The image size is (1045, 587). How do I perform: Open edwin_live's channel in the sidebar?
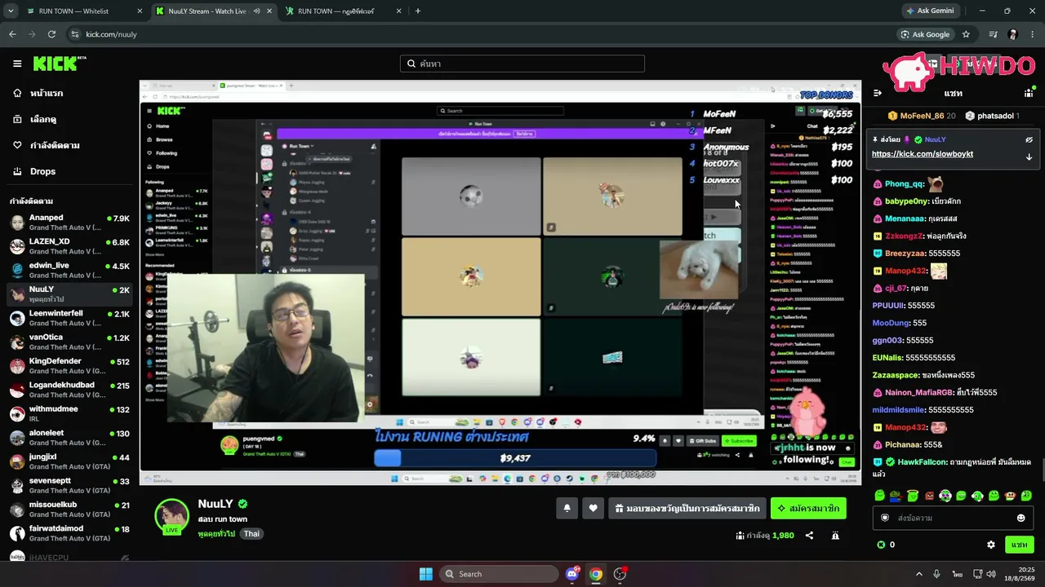point(69,270)
